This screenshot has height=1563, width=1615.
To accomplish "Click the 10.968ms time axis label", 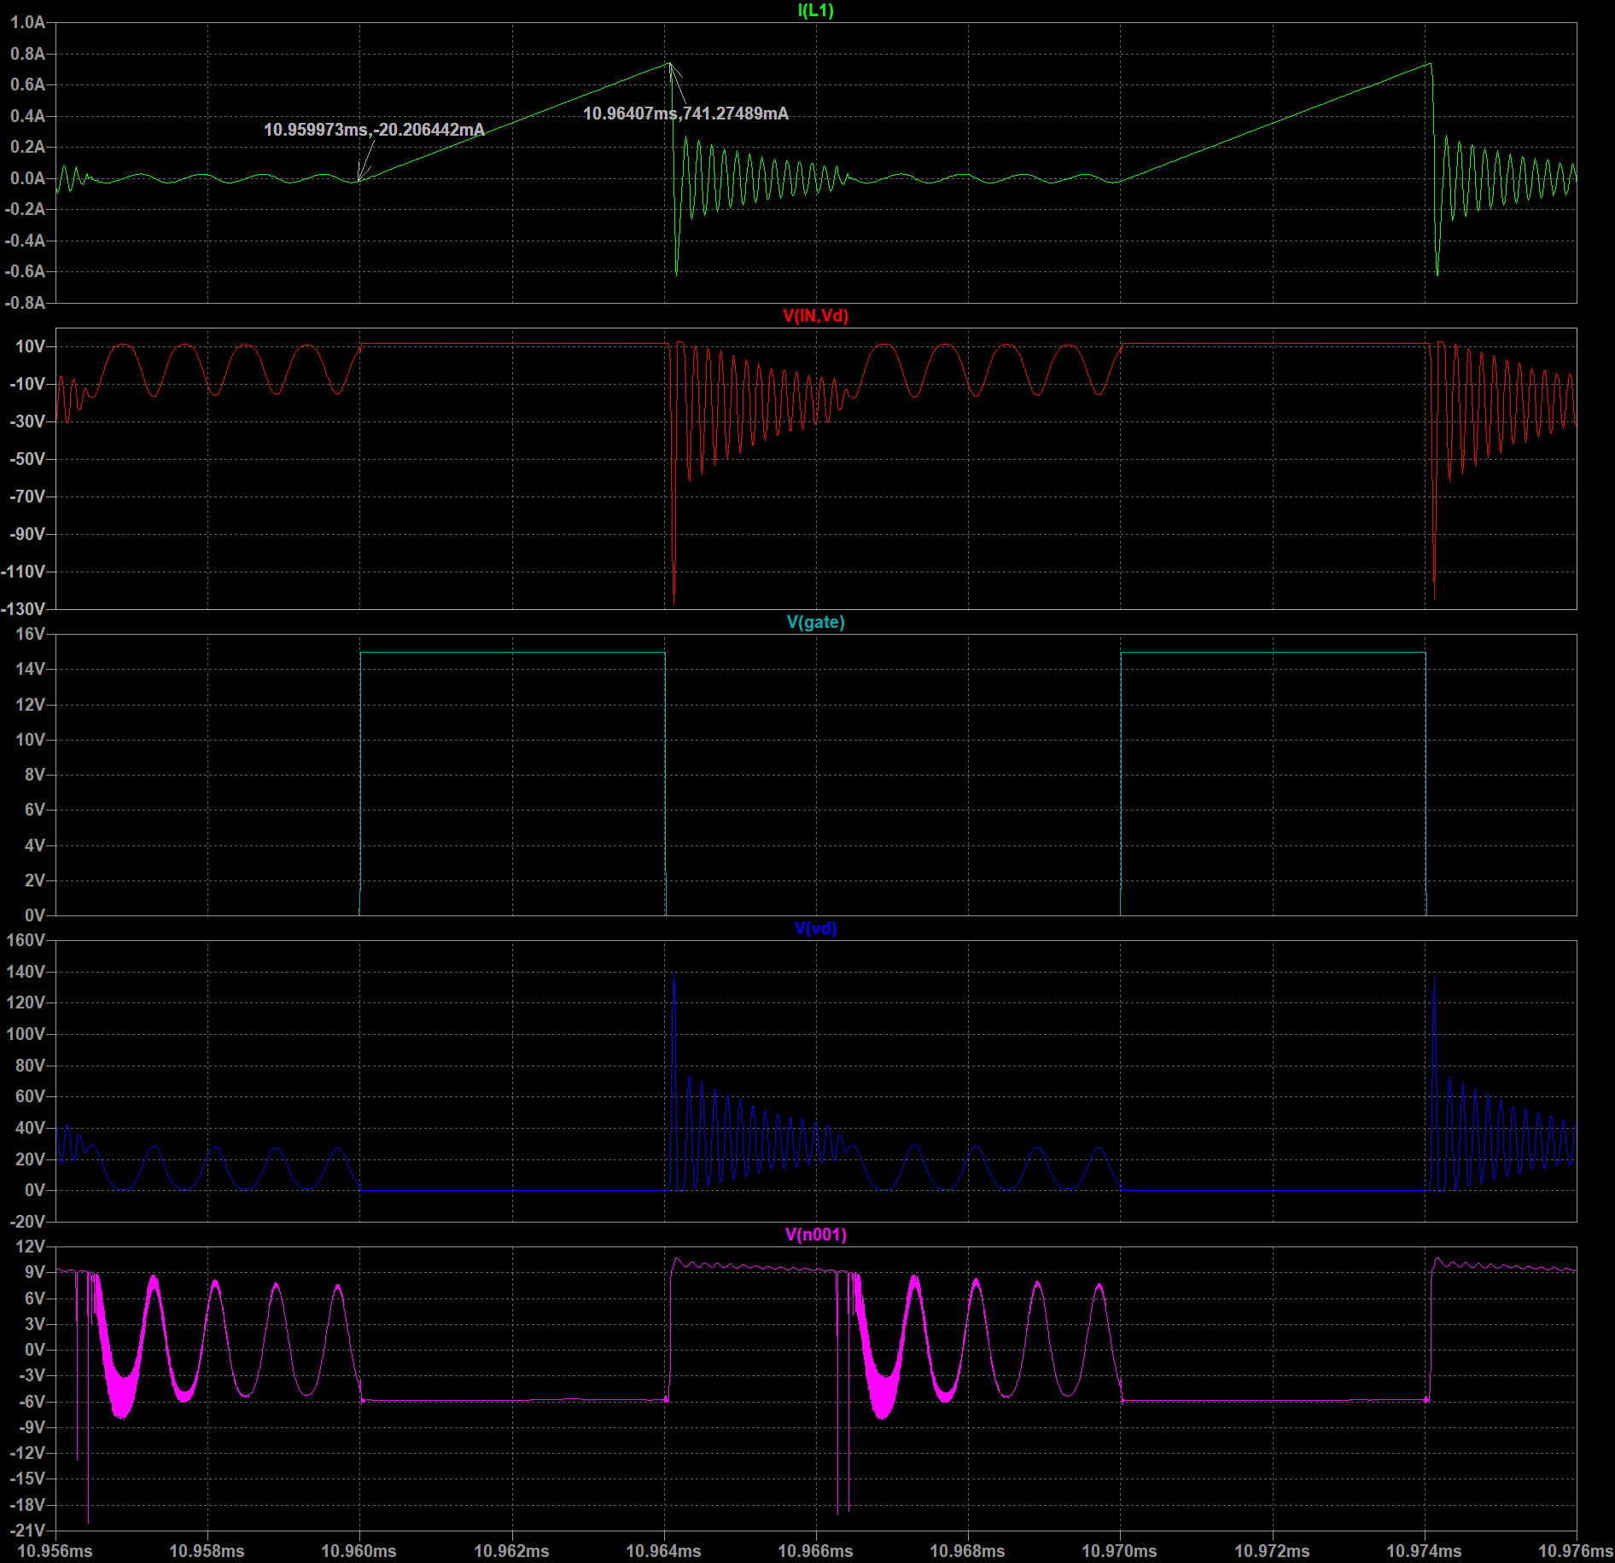I will click(967, 1550).
